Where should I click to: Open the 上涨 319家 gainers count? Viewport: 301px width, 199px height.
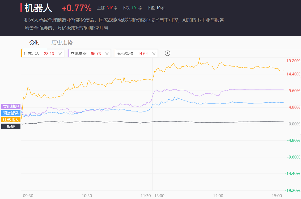[x=107, y=8]
